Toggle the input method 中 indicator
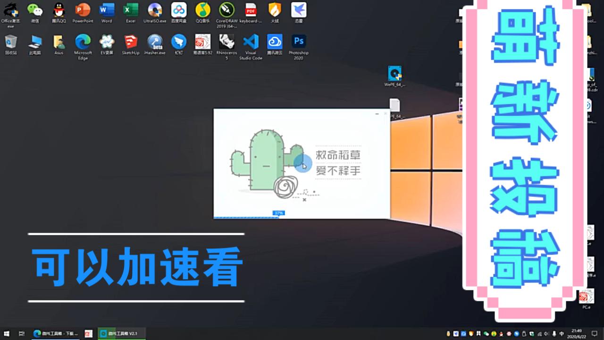The height and width of the screenshot is (340, 604). pyautogui.click(x=562, y=333)
